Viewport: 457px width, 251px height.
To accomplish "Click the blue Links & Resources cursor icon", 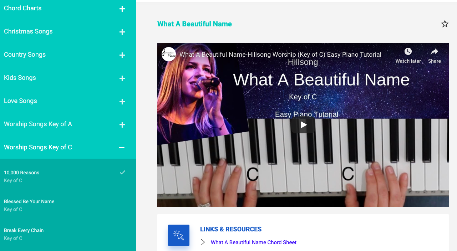I will 179,235.
